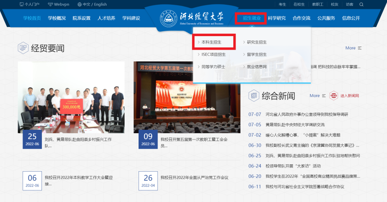Click the university logo emblem
This screenshot has height=202, width=387.
[168, 19]
